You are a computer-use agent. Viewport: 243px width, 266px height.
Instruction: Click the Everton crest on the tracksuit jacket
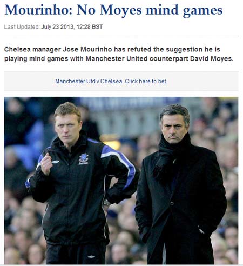[84, 159]
